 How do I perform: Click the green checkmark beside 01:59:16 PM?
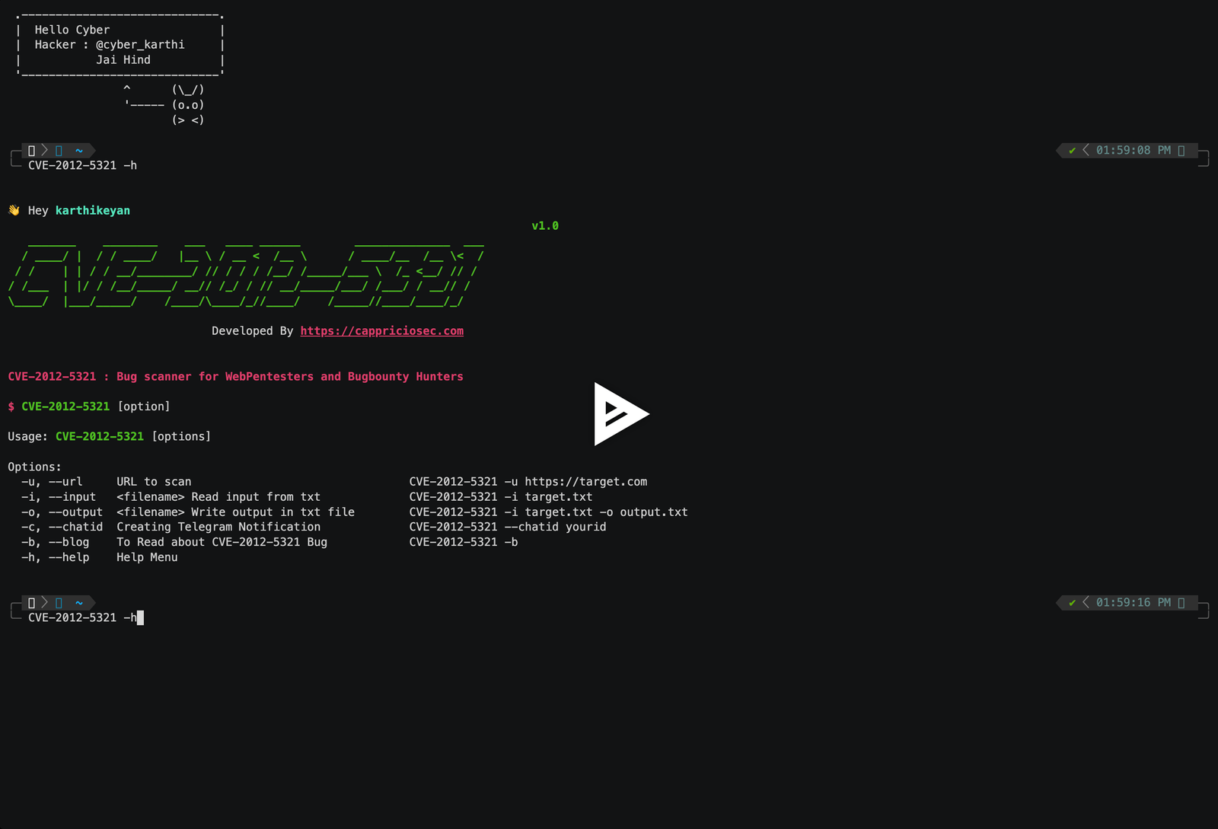[1070, 602]
